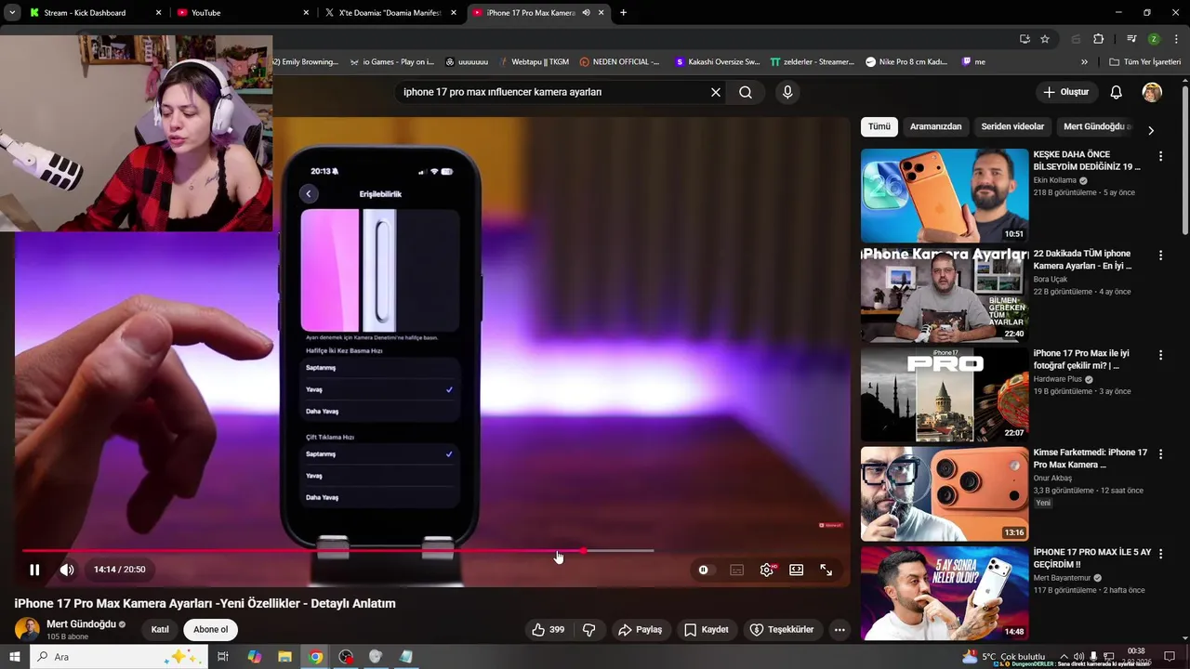
Task: Pause the video with the pause button
Action: 34,570
